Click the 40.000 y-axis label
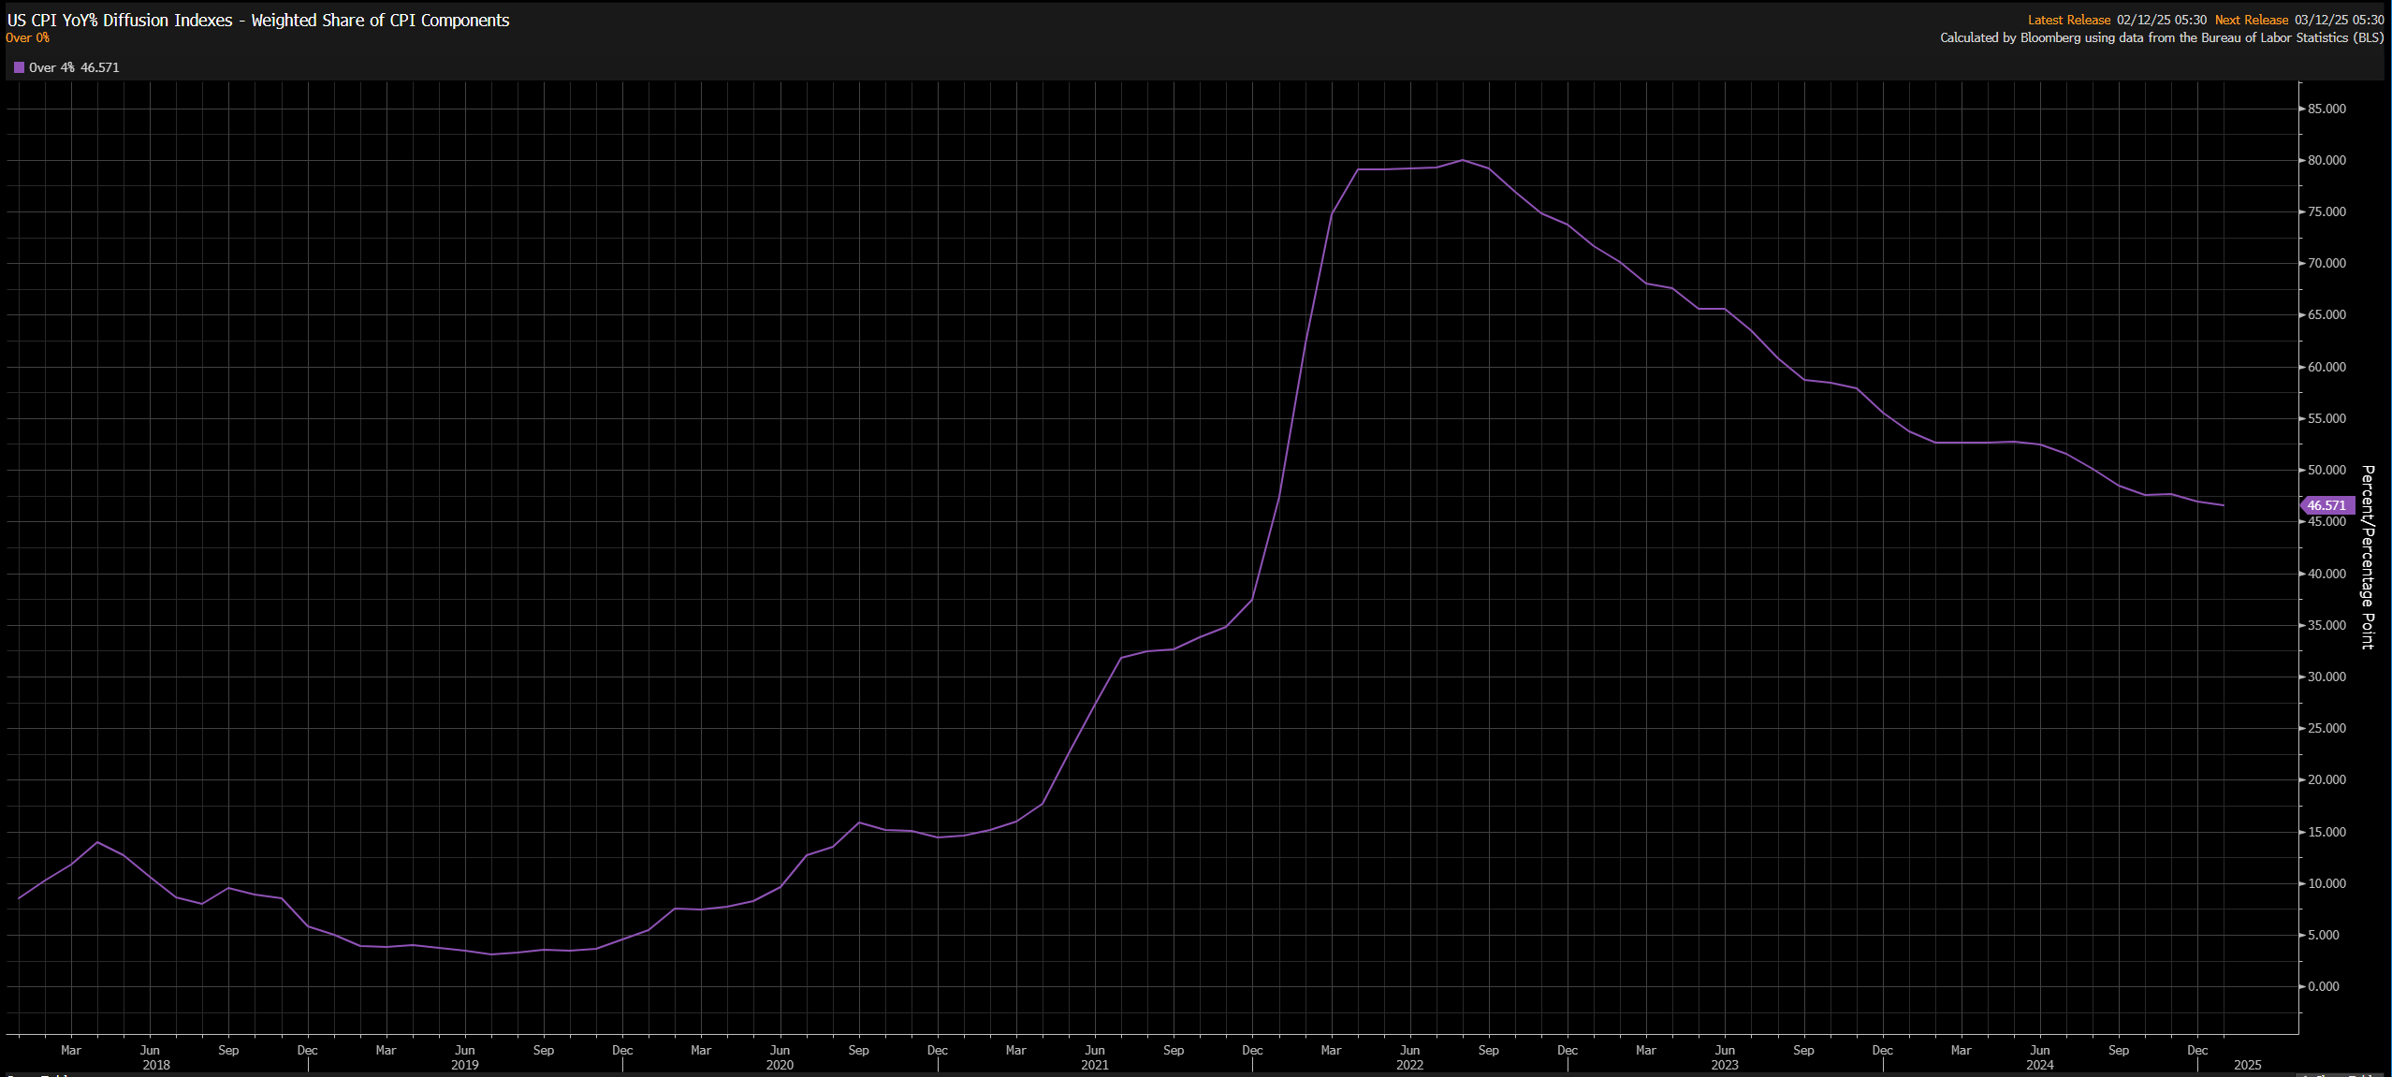 click(x=2326, y=575)
